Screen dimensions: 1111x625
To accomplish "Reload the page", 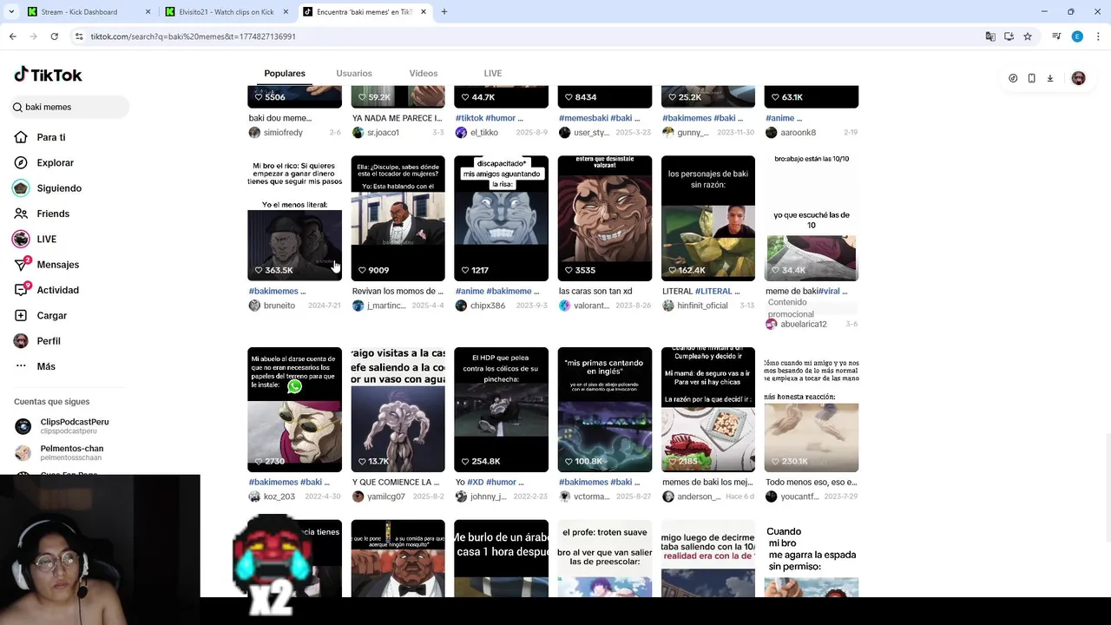I will pos(54,36).
